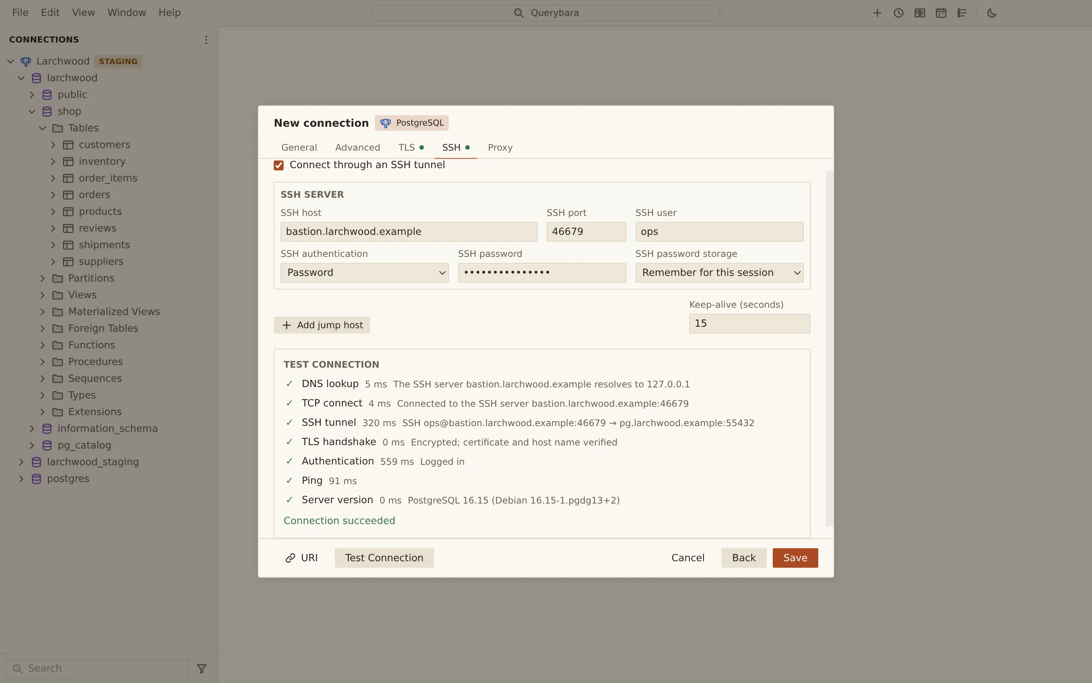Focus the SSH user field
The height and width of the screenshot is (683, 1092).
point(719,232)
